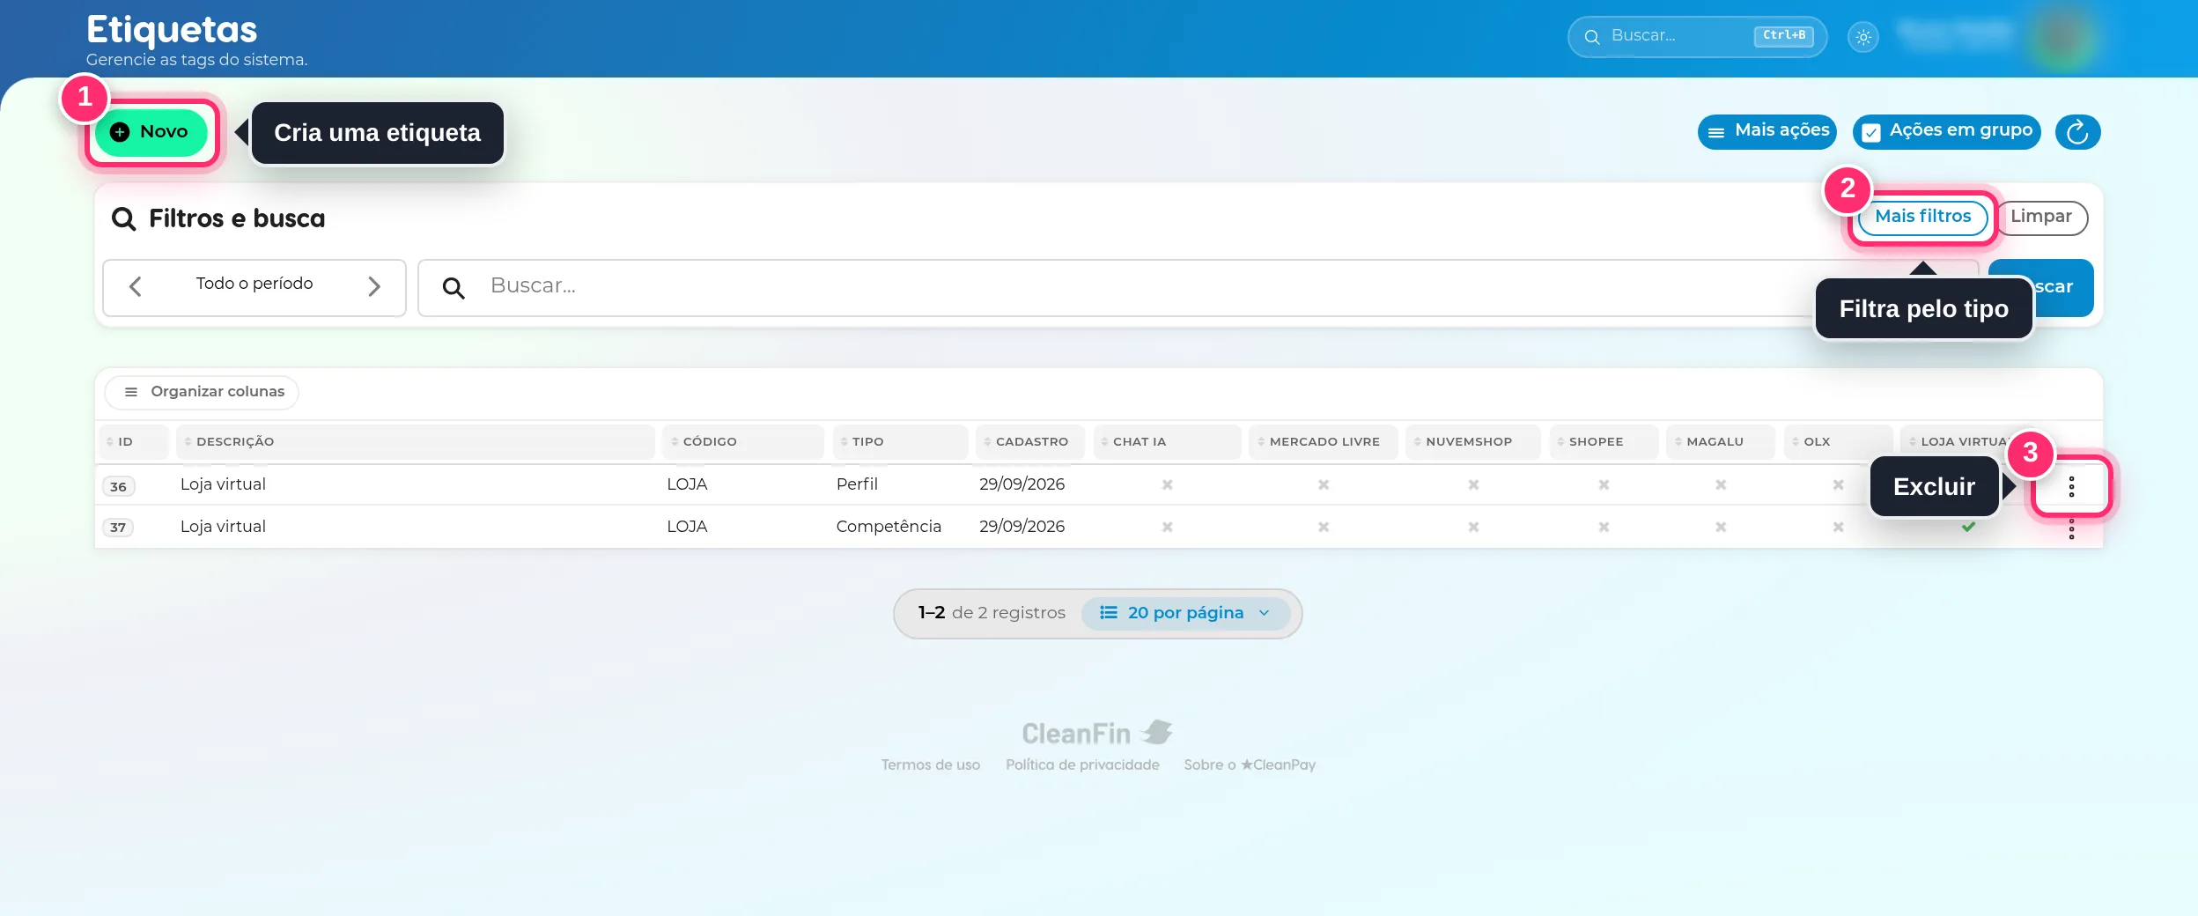Image resolution: width=2198 pixels, height=916 pixels.
Task: Toggle the light theme sun icon
Action: click(x=1863, y=37)
